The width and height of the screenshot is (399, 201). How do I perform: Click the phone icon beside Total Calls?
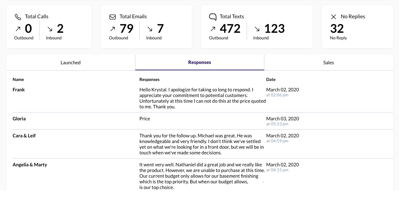(18, 17)
